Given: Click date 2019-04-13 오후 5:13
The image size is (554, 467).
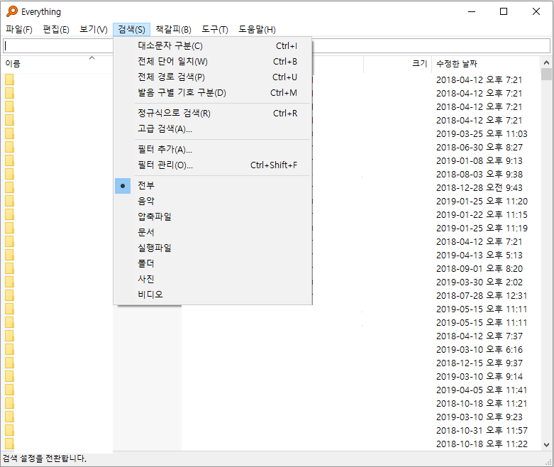Looking at the screenshot, I should pos(479,256).
